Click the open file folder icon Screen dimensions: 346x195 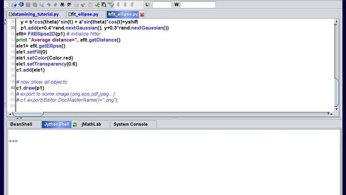click(14, 4)
